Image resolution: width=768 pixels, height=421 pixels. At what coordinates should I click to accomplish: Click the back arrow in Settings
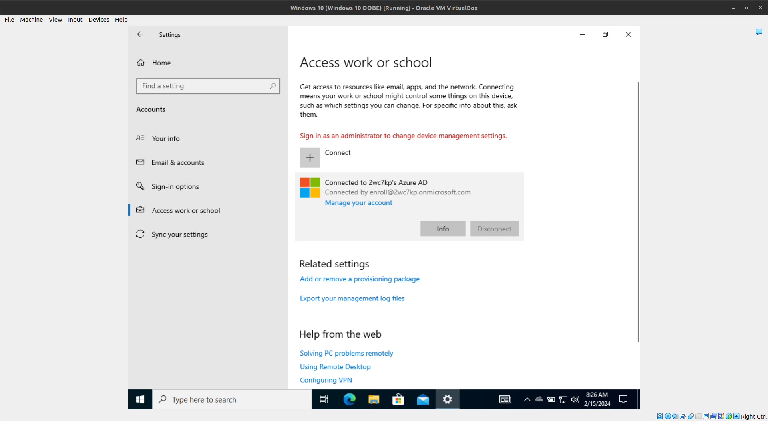(140, 34)
